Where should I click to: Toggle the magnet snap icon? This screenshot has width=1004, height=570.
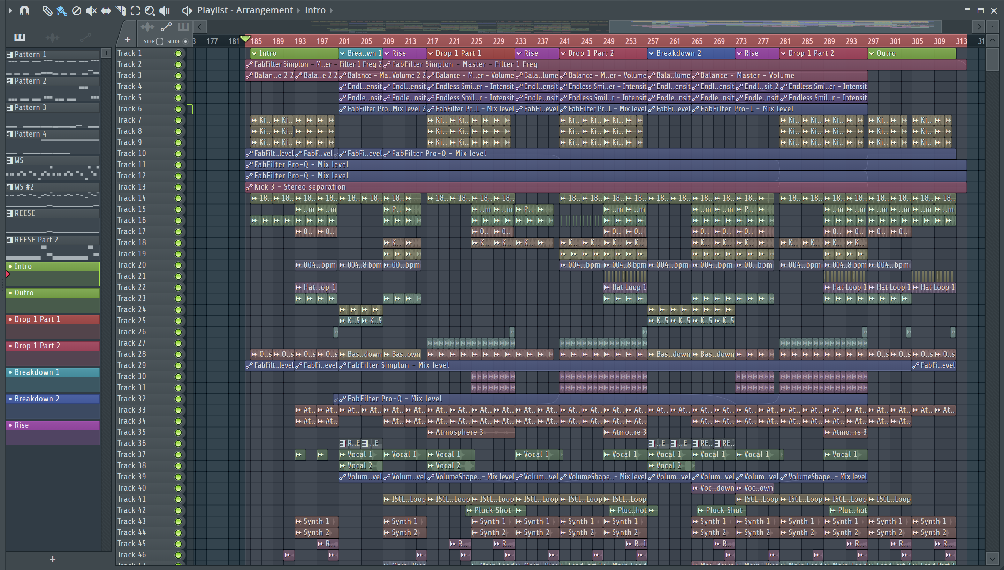coord(24,10)
